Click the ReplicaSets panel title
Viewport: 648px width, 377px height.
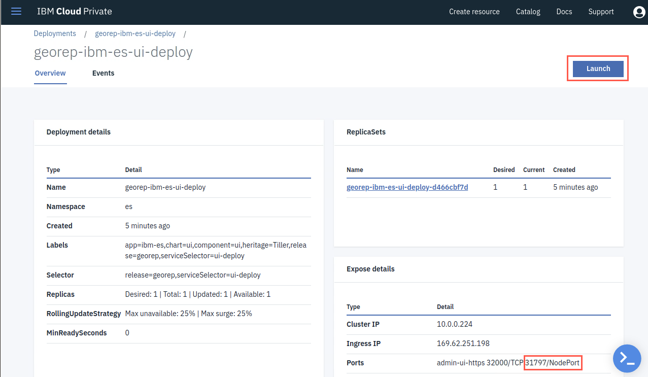pyautogui.click(x=366, y=132)
